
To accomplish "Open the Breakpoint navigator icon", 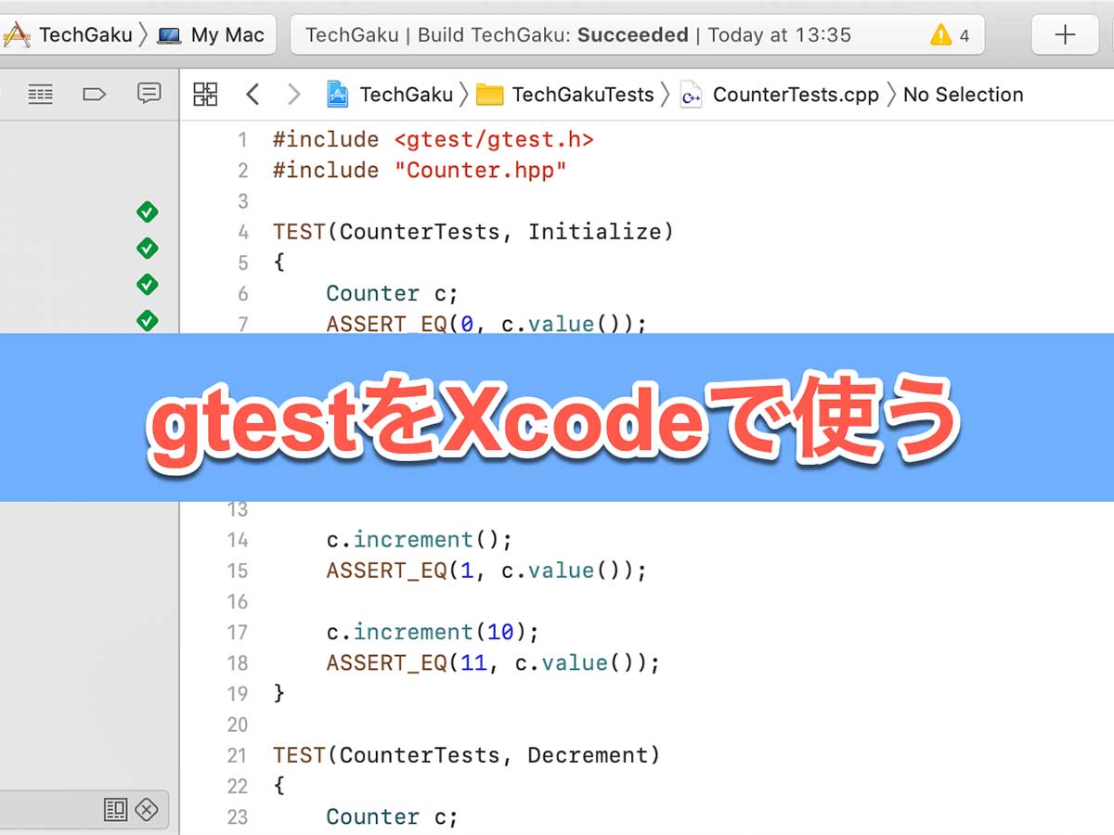I will coord(95,94).
